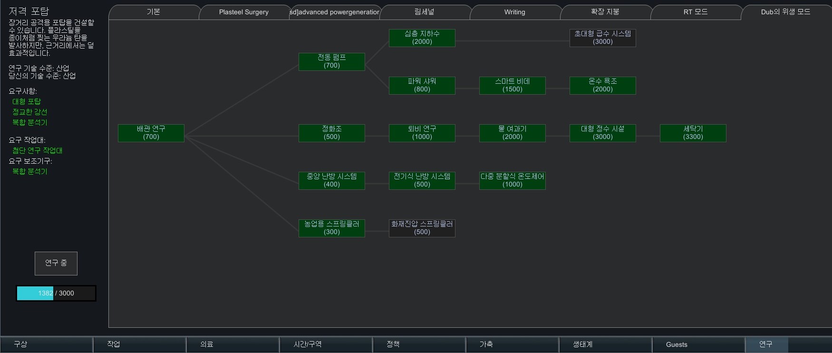Open the RT 모드 tab
The width and height of the screenshot is (832, 353).
[x=695, y=12]
